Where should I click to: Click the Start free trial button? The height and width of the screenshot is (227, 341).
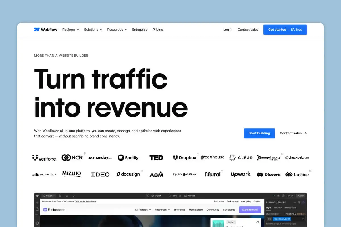(x=250, y=210)
